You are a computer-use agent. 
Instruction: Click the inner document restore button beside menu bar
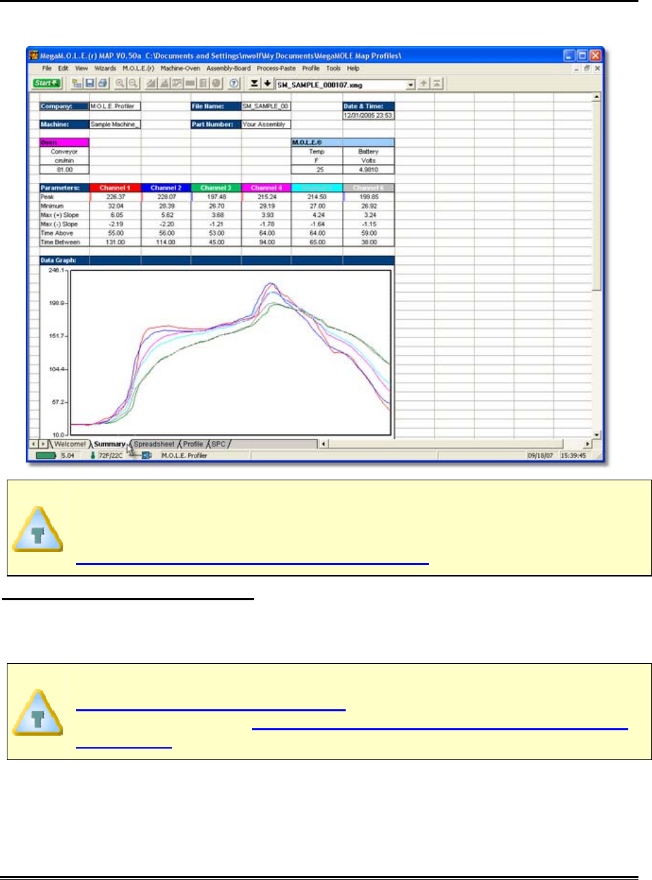tap(587, 68)
